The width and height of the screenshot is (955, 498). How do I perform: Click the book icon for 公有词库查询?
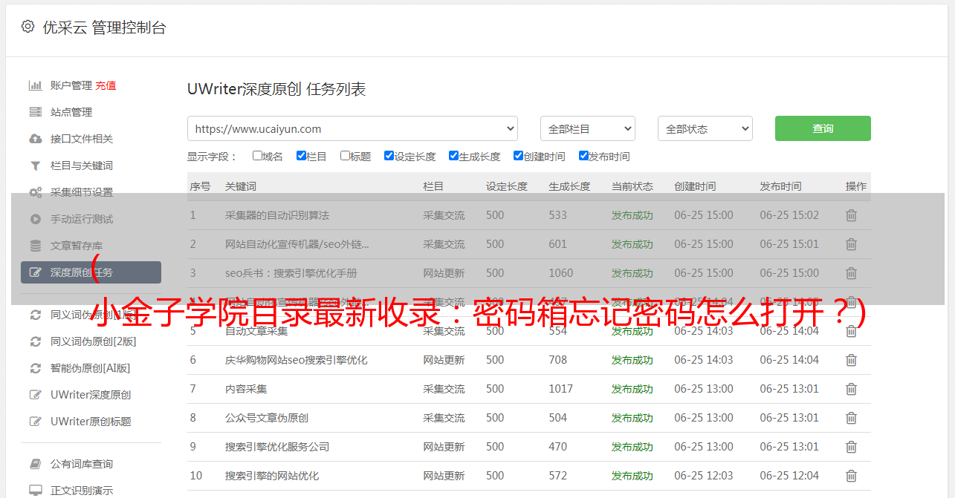[x=35, y=464]
